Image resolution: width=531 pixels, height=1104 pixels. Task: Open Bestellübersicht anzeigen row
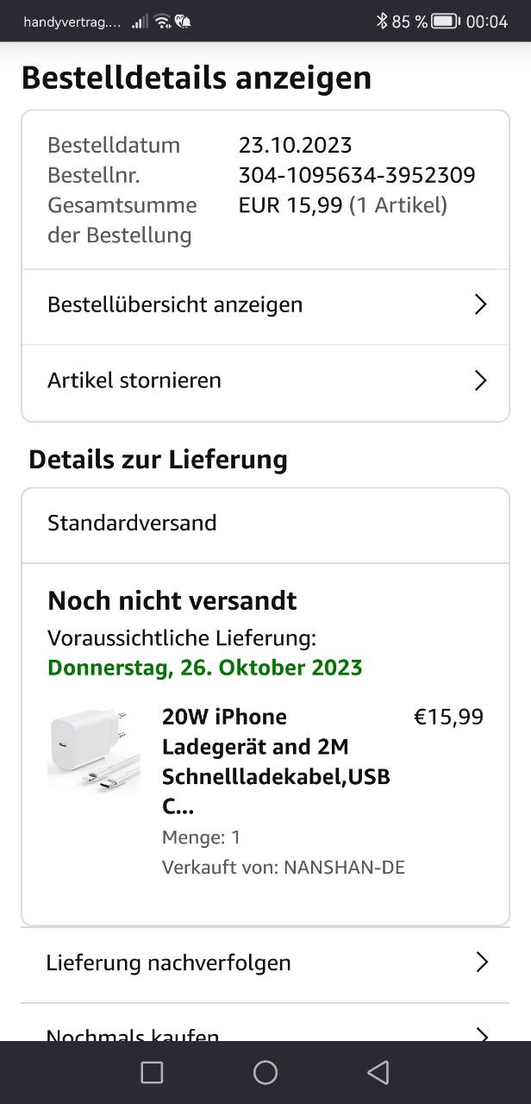click(x=265, y=304)
